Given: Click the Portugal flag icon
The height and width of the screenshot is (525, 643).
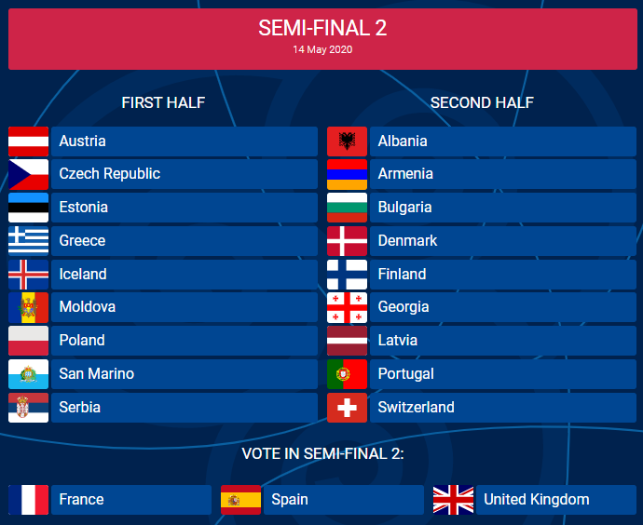Looking at the screenshot, I should (347, 374).
